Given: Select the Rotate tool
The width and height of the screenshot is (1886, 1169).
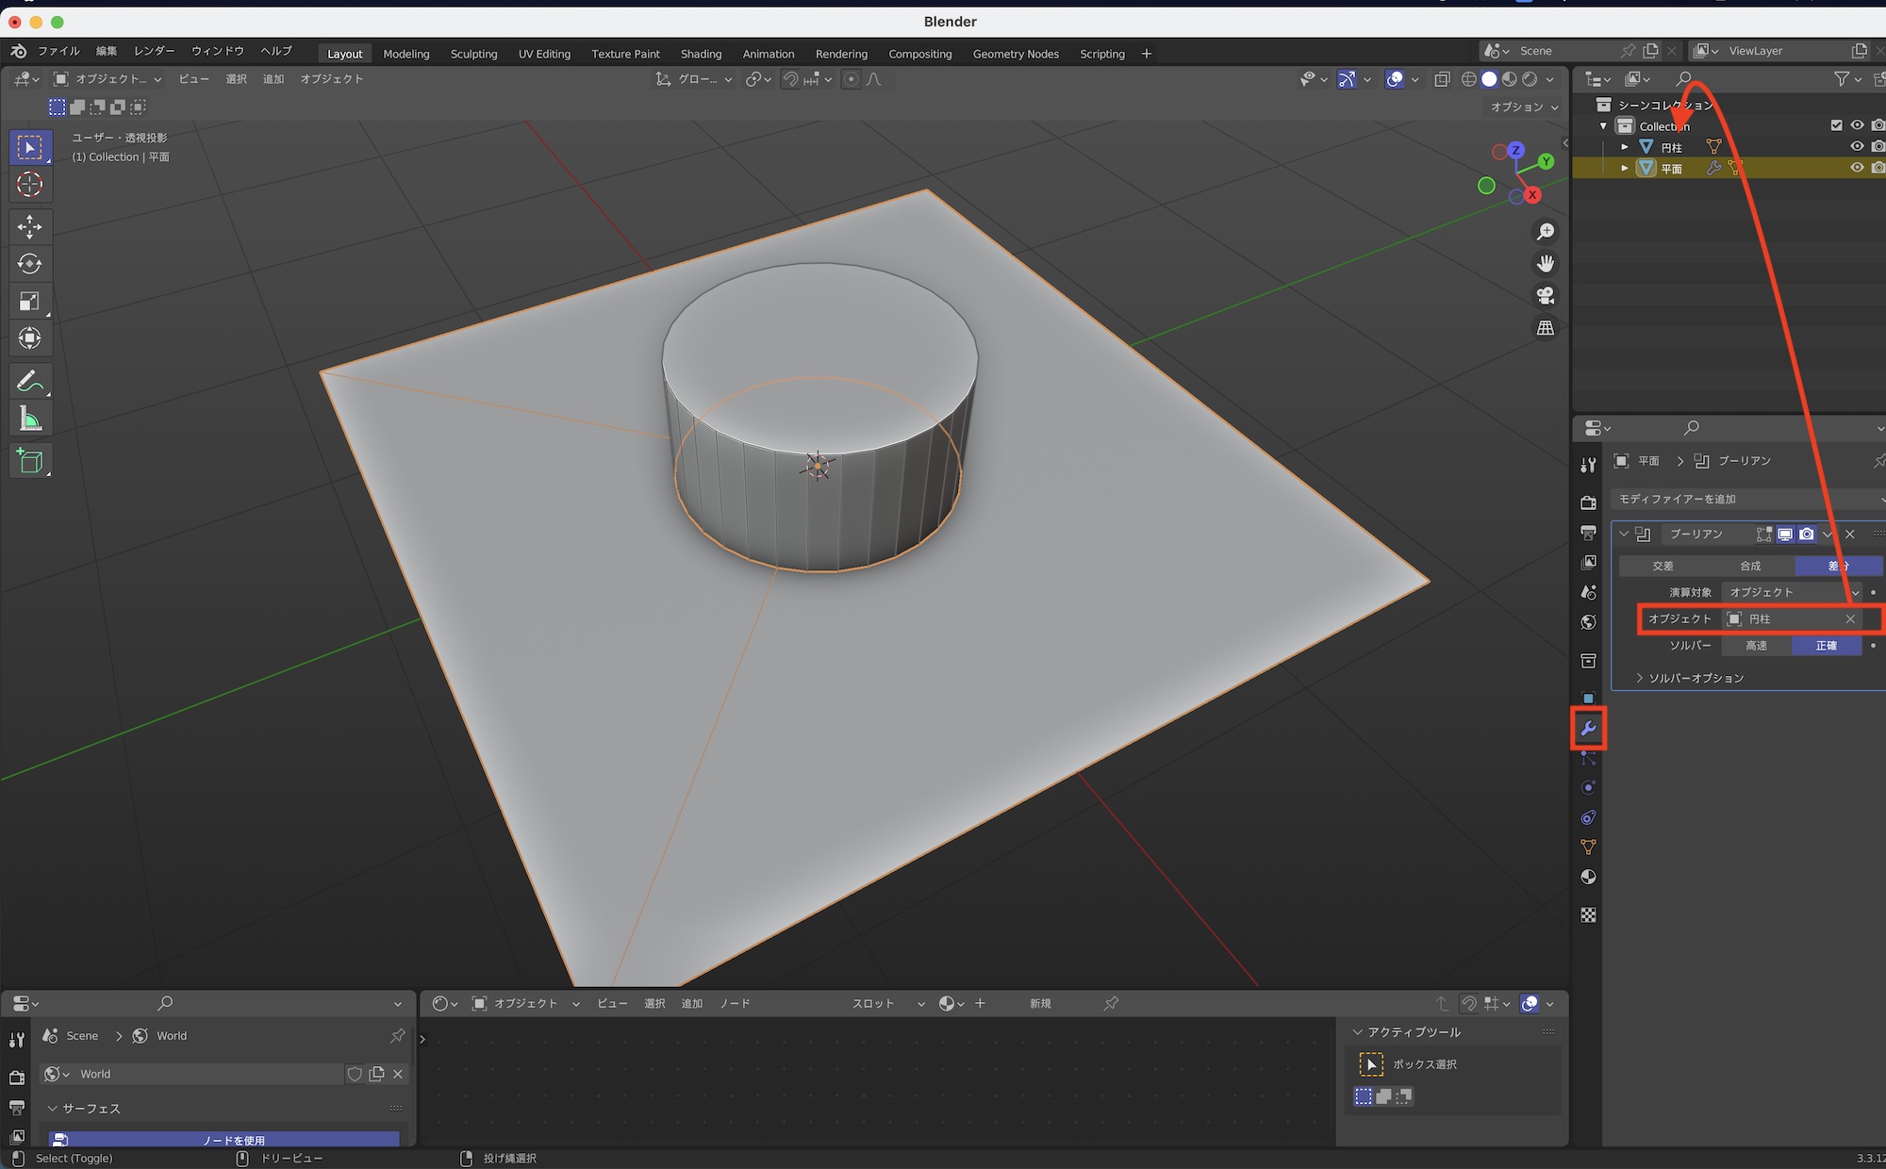Looking at the screenshot, I should pos(29,264).
